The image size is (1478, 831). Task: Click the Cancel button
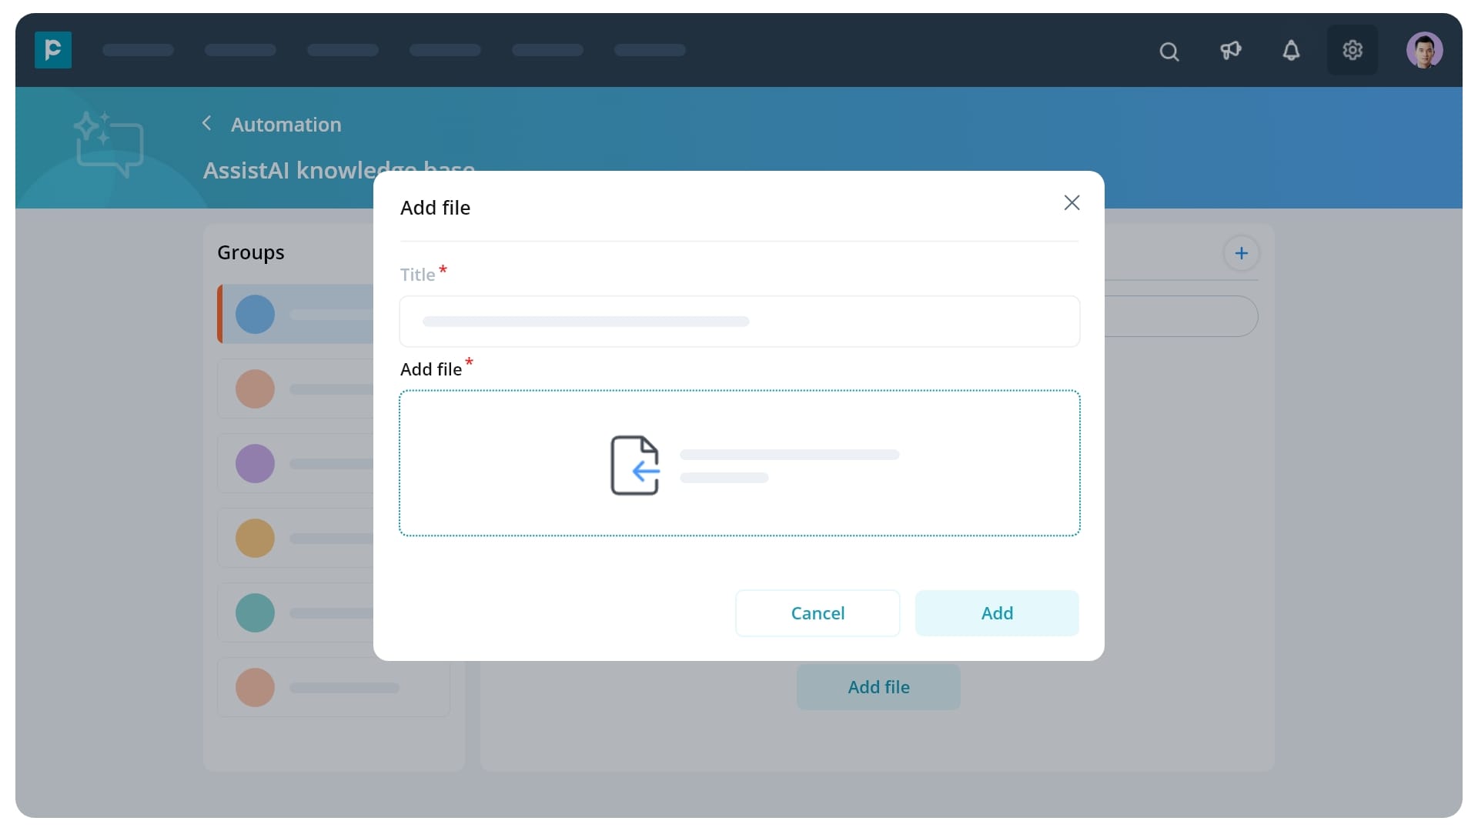tap(817, 613)
